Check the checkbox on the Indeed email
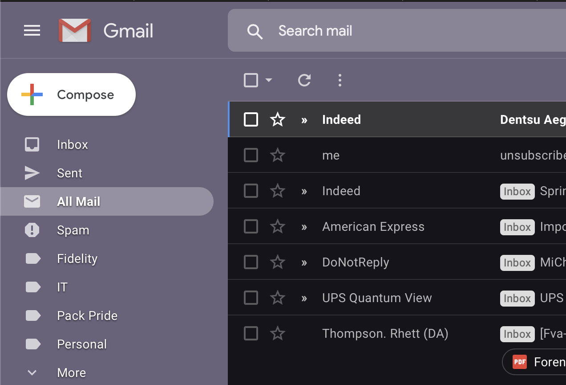This screenshot has width=566, height=385. click(251, 119)
